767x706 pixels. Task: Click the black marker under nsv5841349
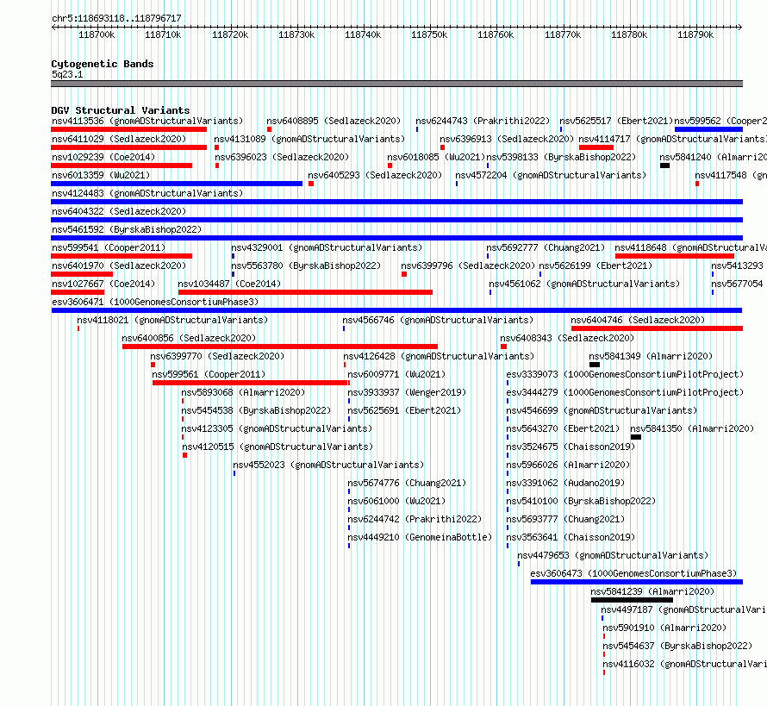pos(595,365)
